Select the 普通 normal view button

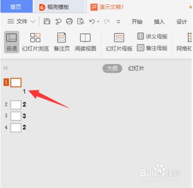pos(11,42)
